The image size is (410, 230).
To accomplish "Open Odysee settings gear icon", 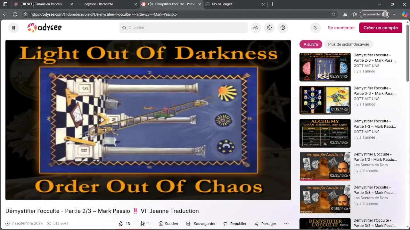I will pyautogui.click(x=269, y=28).
